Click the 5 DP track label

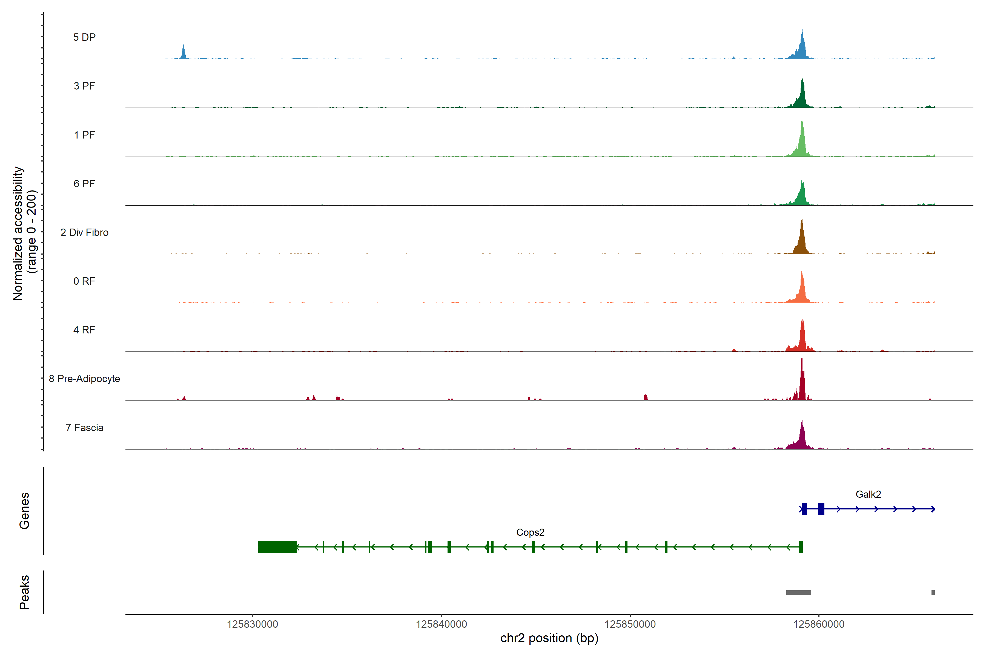click(84, 37)
